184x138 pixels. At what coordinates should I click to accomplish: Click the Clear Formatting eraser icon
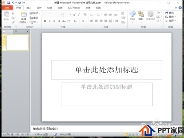pyautogui.click(x=85, y=15)
